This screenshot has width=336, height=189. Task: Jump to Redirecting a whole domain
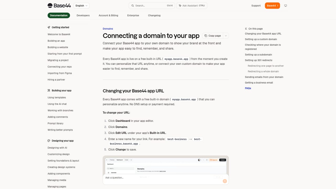[263, 71]
